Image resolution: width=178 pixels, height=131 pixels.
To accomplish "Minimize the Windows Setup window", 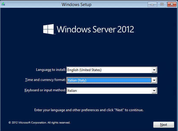I will point(152,4).
